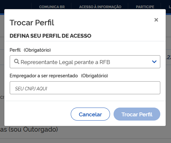Focus the SEU CNPJ AQUI input field

[x=85, y=88]
